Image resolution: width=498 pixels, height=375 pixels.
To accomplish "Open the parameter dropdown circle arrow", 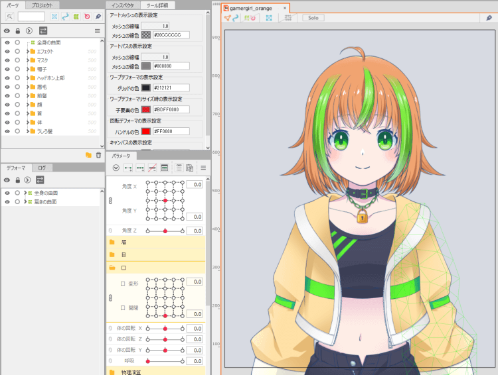I will point(116,168).
